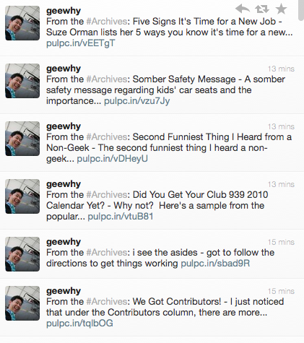Open pulpc.in/vEETgT link

tap(80, 43)
